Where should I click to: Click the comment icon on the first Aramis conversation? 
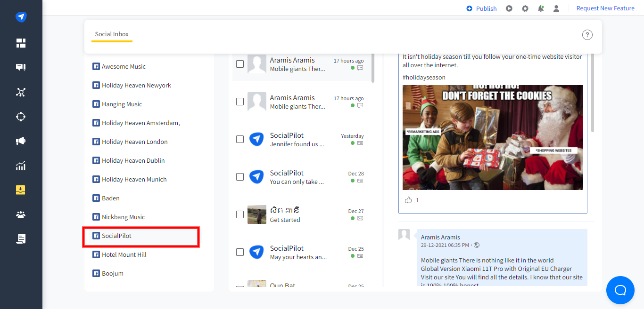[360, 68]
